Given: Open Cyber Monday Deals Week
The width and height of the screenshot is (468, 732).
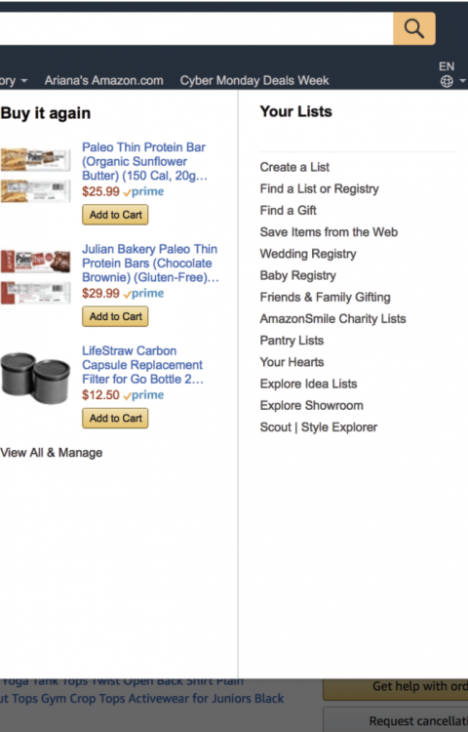Looking at the screenshot, I should pyautogui.click(x=254, y=80).
